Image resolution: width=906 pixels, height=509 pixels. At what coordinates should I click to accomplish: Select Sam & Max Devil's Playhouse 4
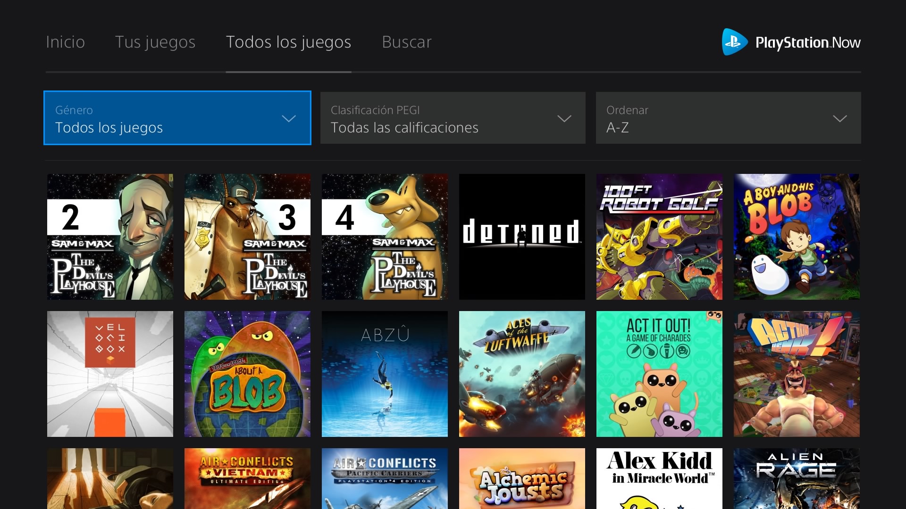click(x=385, y=237)
